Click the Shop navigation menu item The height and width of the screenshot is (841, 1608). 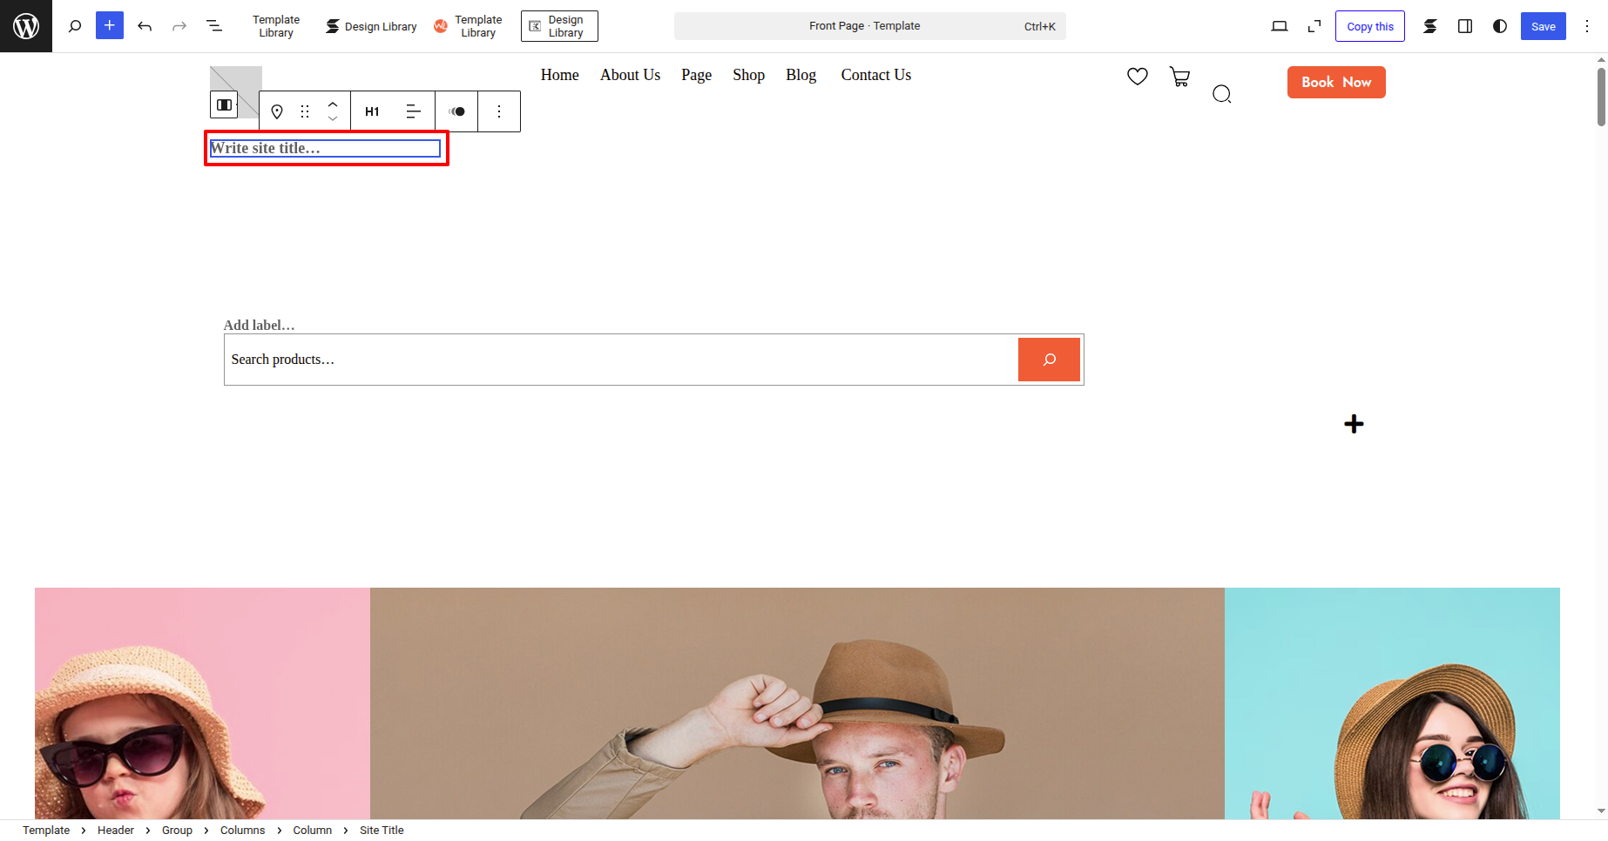click(748, 75)
